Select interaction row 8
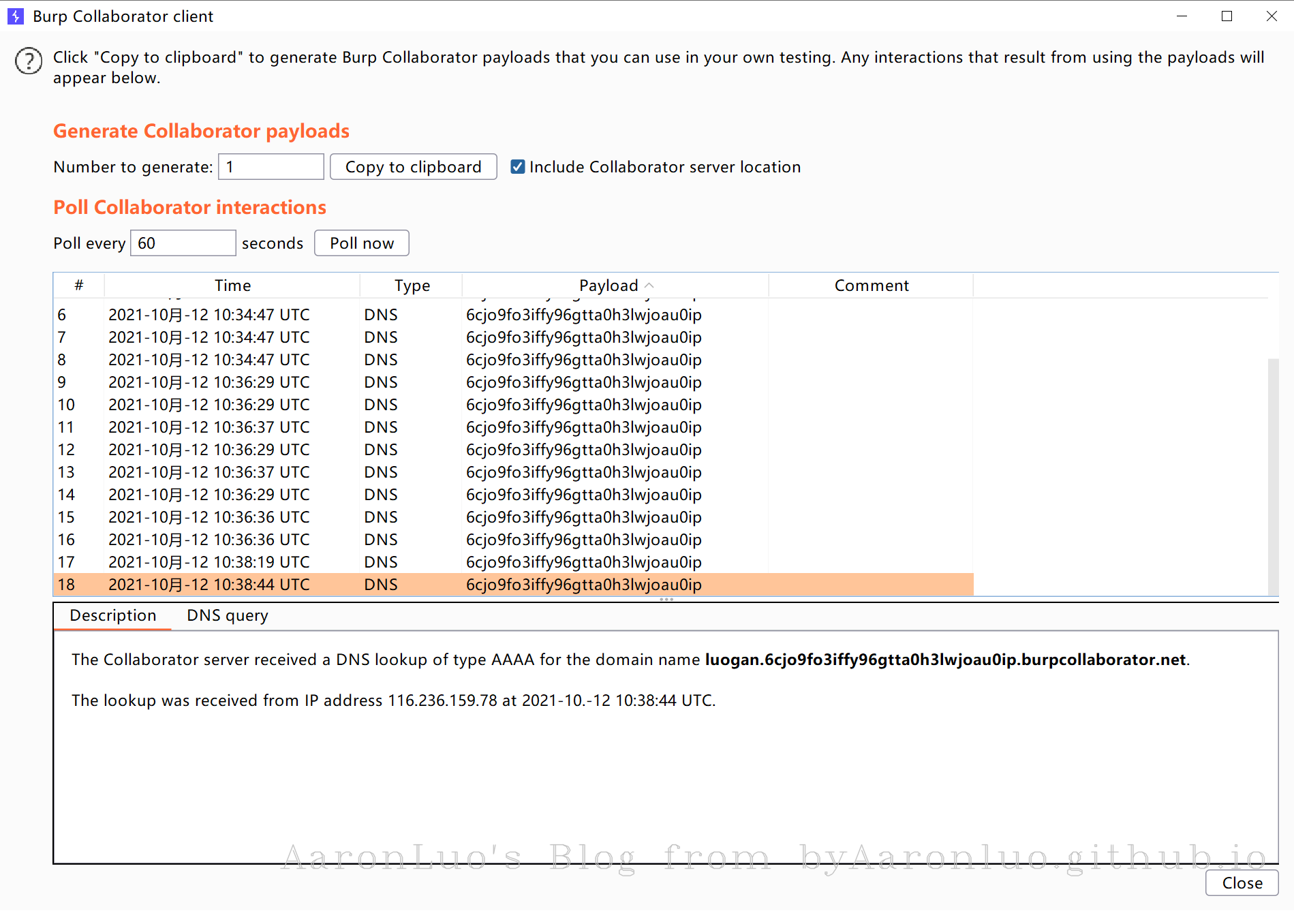This screenshot has width=1294, height=911. pos(513,360)
